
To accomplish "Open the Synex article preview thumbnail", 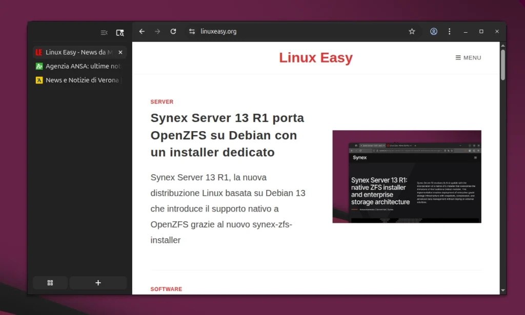I will (x=407, y=176).
